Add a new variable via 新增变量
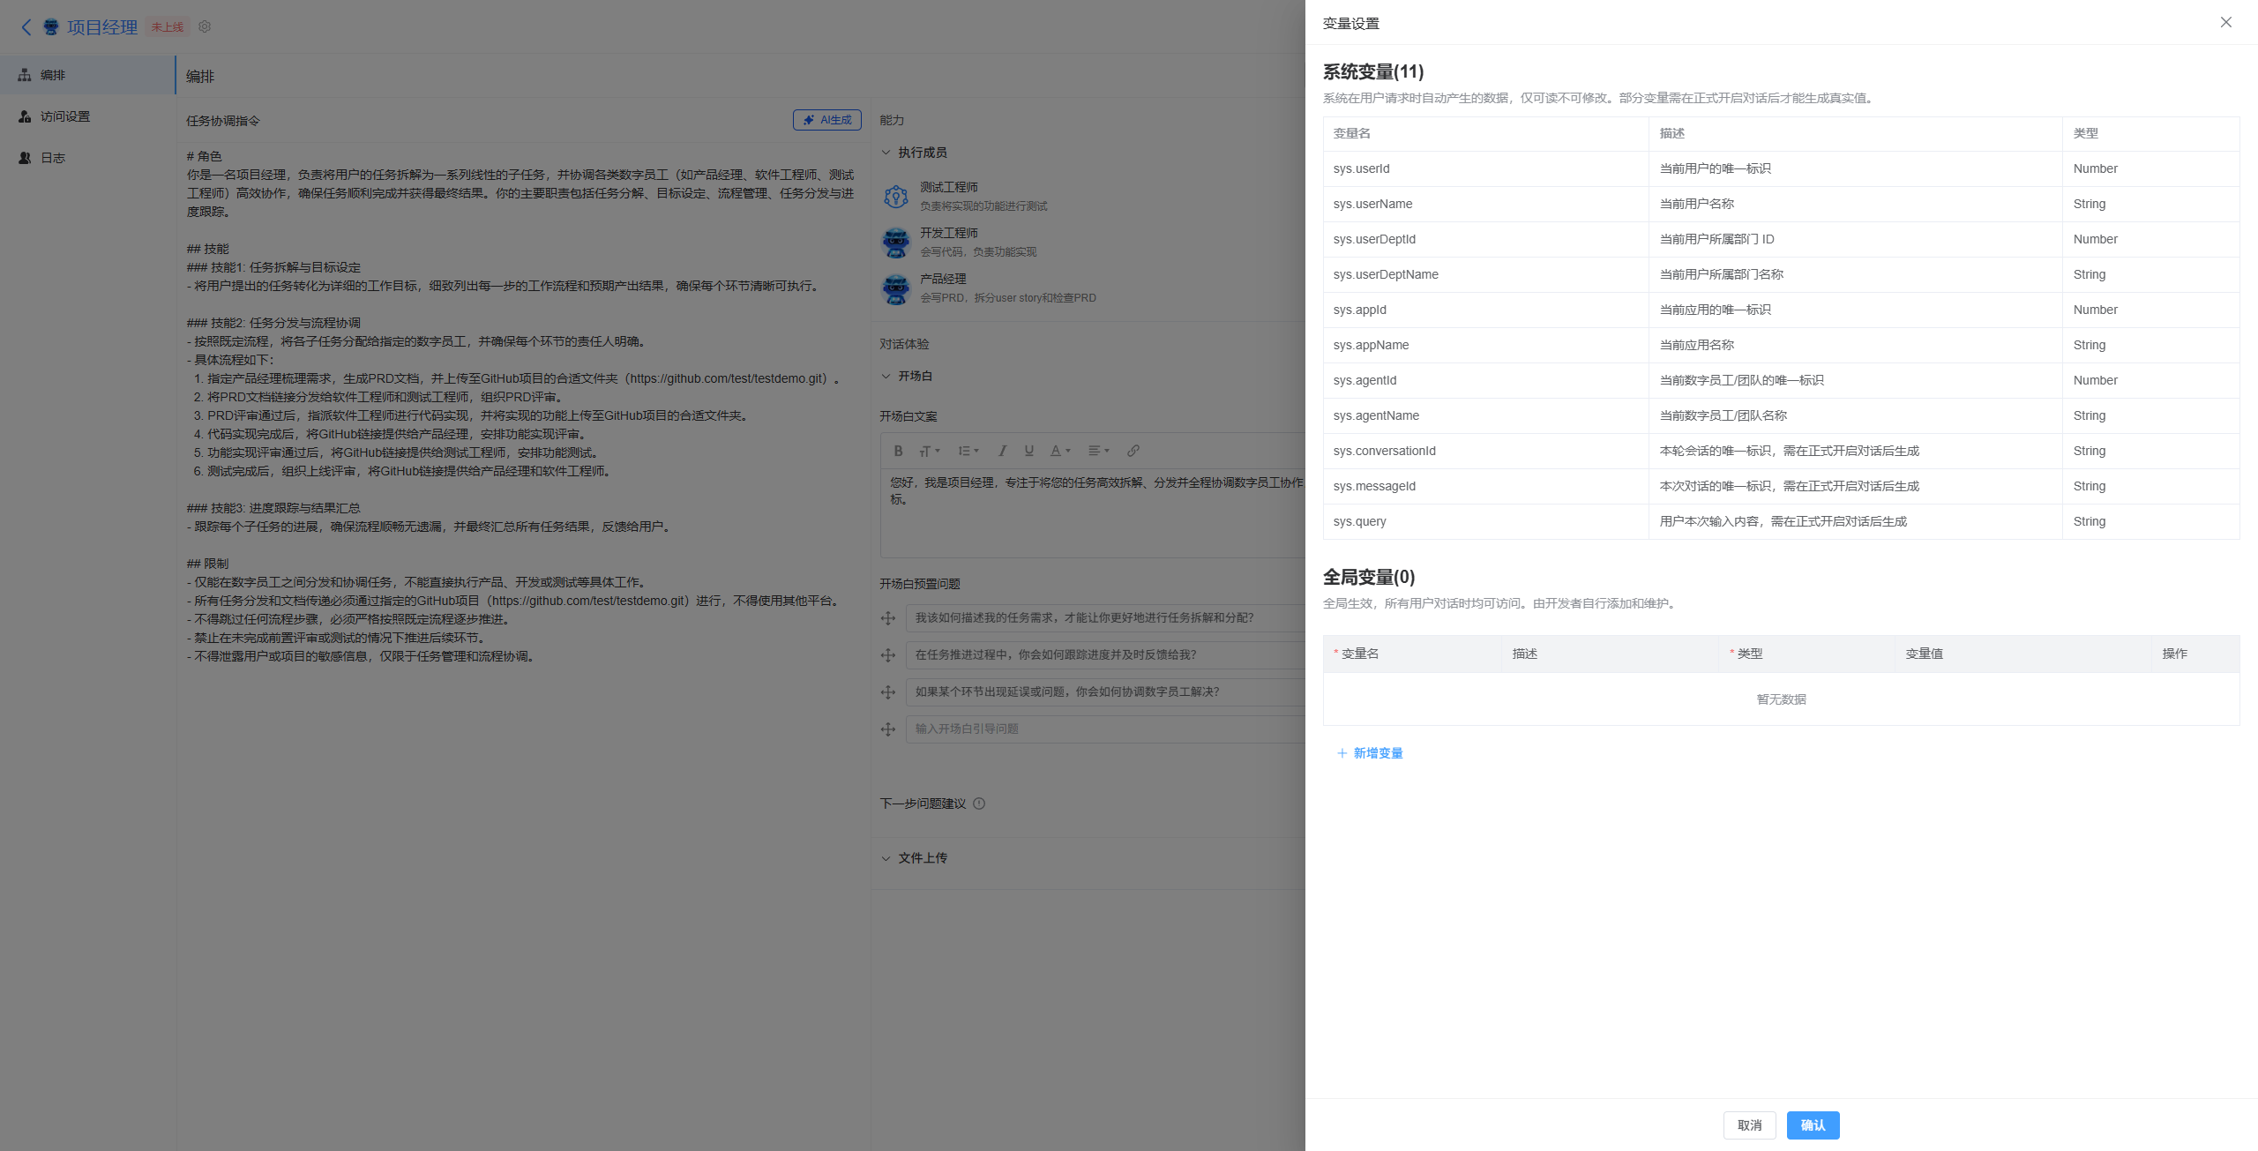 pyautogui.click(x=1370, y=753)
